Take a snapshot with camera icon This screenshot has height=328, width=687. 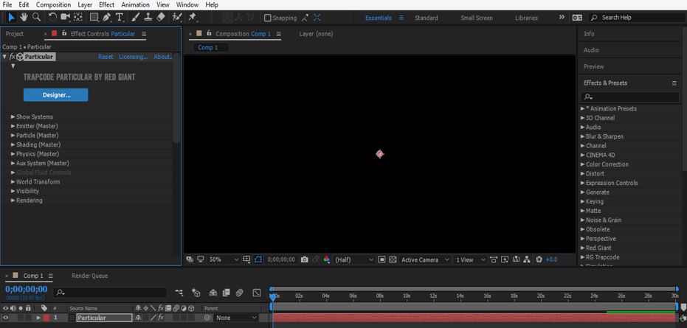point(305,259)
